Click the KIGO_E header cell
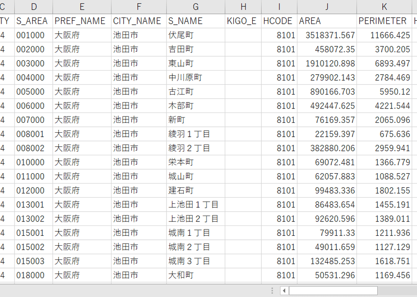 coord(243,21)
